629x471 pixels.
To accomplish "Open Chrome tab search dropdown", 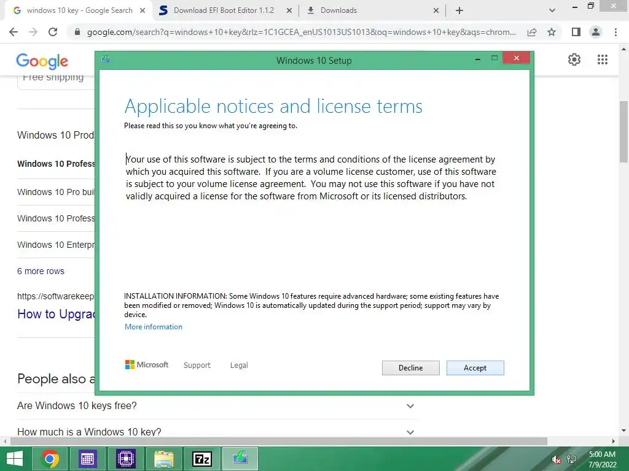I will click(552, 10).
